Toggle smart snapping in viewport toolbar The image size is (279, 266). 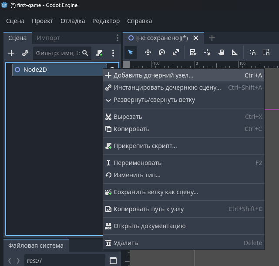pos(253,53)
